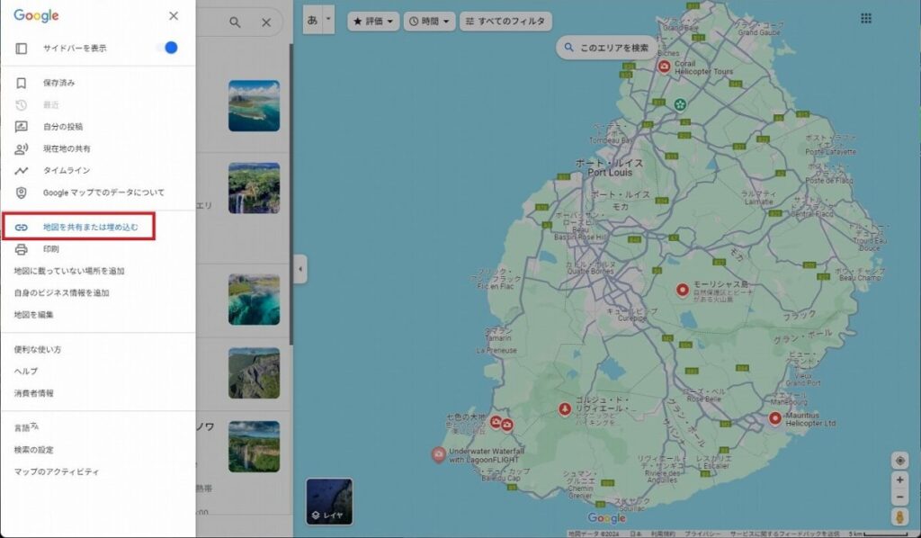921x538 pixels.
Task: Click the bookmark icon next to 保存済み
Action: click(x=22, y=83)
